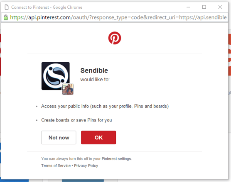Click the green padlock security icon
The width and height of the screenshot is (231, 182).
(6, 17)
